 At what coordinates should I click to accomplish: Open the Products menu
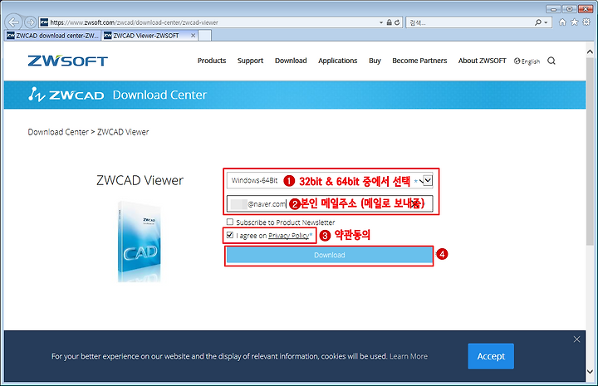click(x=212, y=61)
